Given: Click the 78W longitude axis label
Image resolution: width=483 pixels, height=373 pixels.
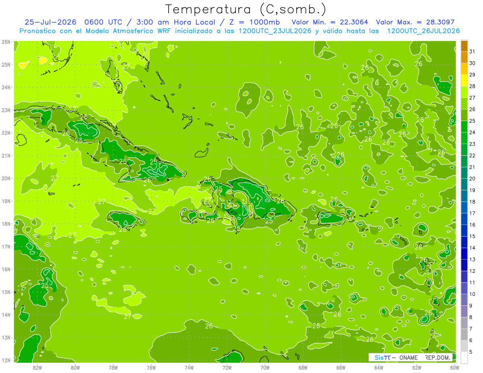Looking at the screenshot, I should [113, 367].
